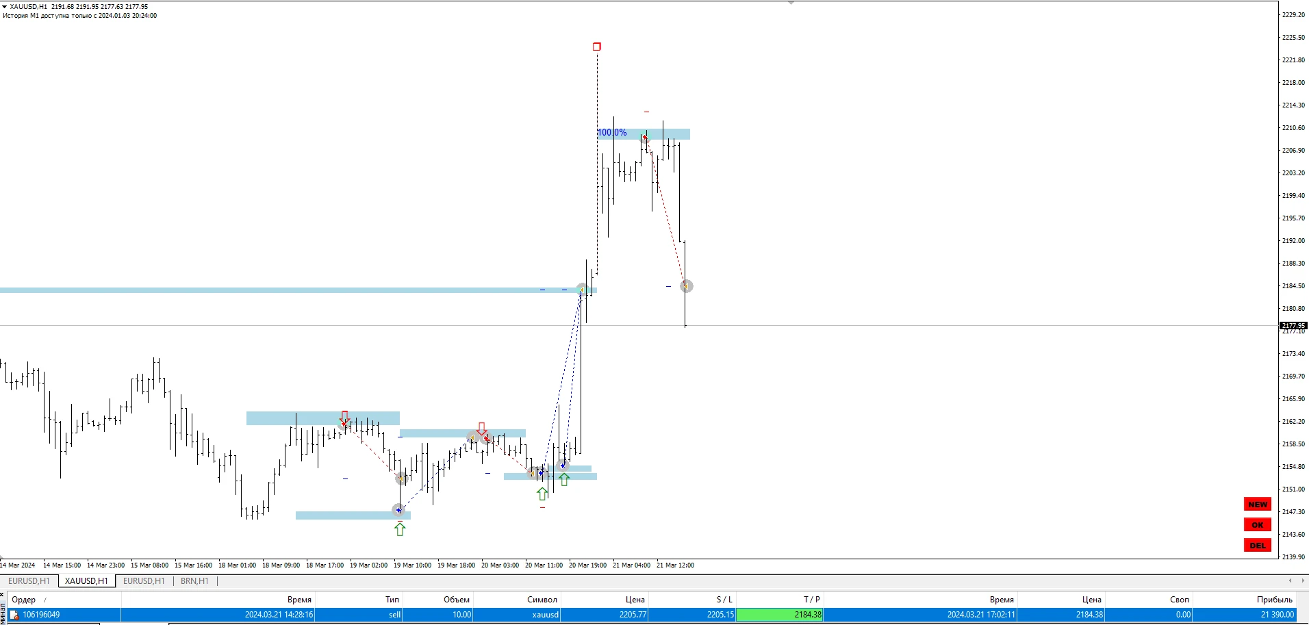Switch to the BRN,H1 chart tab
Screen dimensions: 1309x625
(194, 581)
